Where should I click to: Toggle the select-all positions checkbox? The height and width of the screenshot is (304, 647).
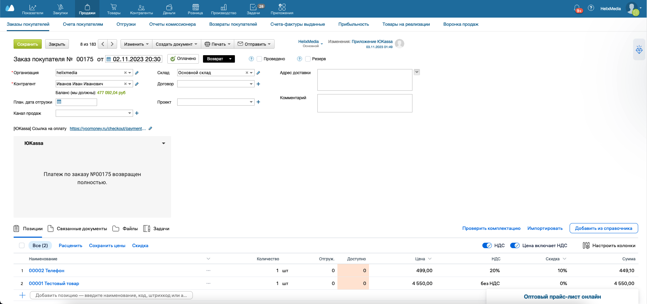[22, 245]
